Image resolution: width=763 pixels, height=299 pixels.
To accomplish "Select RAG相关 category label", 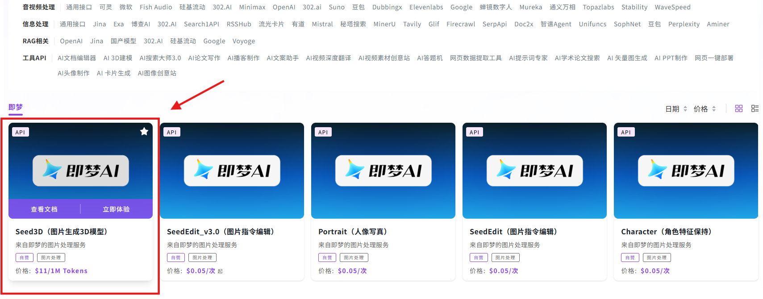I will [x=36, y=41].
